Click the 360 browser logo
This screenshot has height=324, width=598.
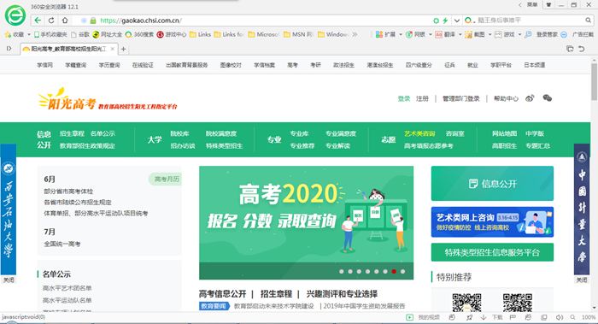coord(15,15)
